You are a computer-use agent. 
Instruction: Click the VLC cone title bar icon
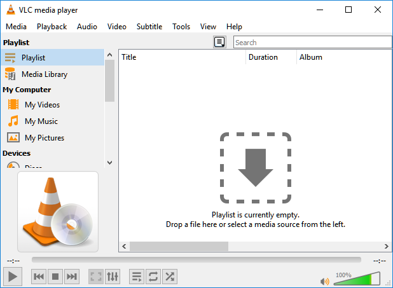(11, 10)
